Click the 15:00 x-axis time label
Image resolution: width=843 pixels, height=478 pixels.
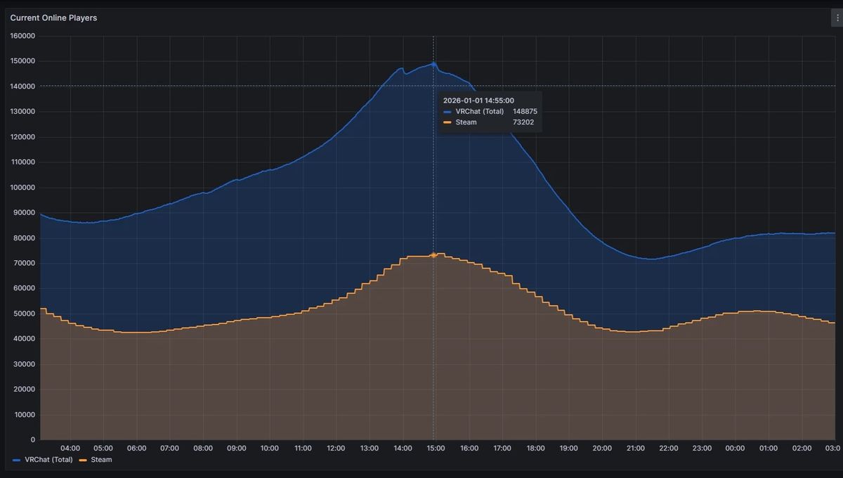(436, 448)
